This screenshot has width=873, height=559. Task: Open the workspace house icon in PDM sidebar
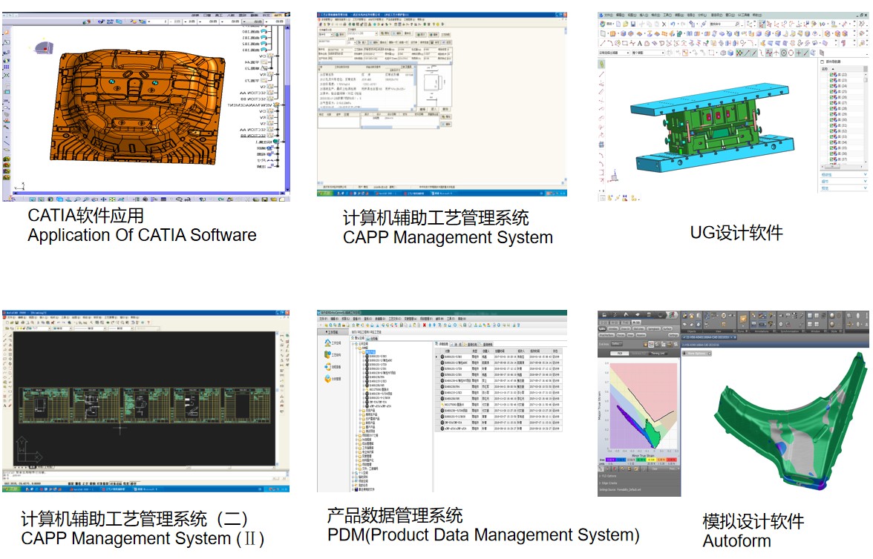point(327,343)
